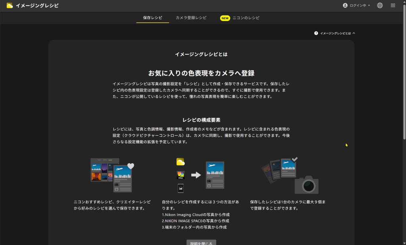This screenshot has height=245, width=406.
Task: Click the yellow NEW badge
Action: [x=225, y=18]
